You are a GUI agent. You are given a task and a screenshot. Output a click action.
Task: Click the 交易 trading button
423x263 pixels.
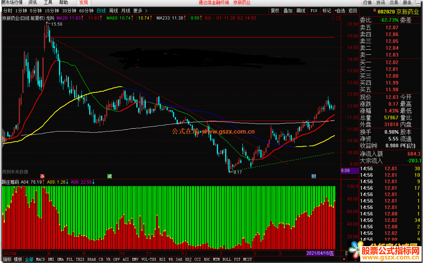(394, 2)
